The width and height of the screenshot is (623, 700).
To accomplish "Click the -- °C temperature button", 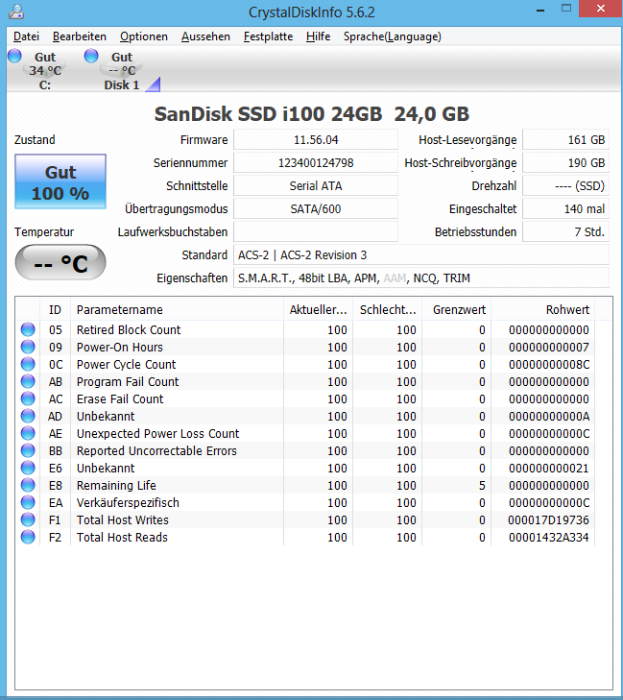I will [x=60, y=262].
